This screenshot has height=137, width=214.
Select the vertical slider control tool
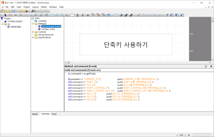(83, 15)
